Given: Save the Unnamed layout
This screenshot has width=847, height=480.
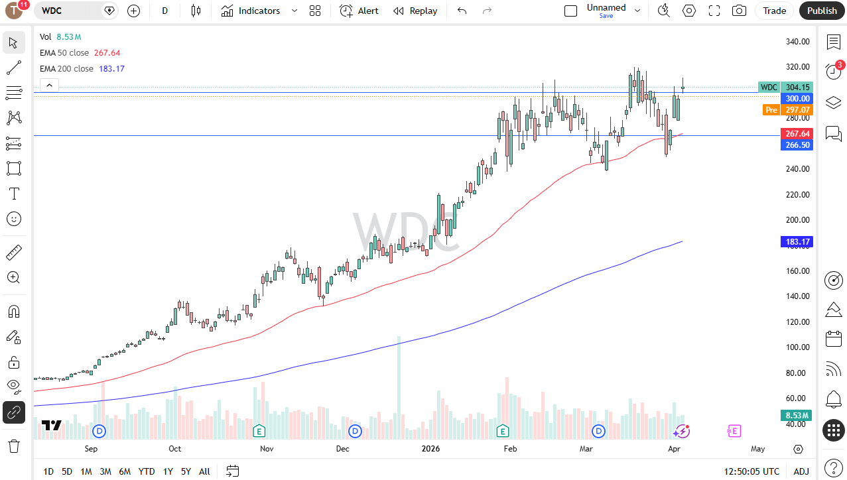Looking at the screenshot, I should tap(606, 16).
